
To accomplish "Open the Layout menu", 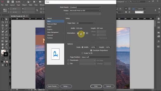I will click(x=12, y=5).
